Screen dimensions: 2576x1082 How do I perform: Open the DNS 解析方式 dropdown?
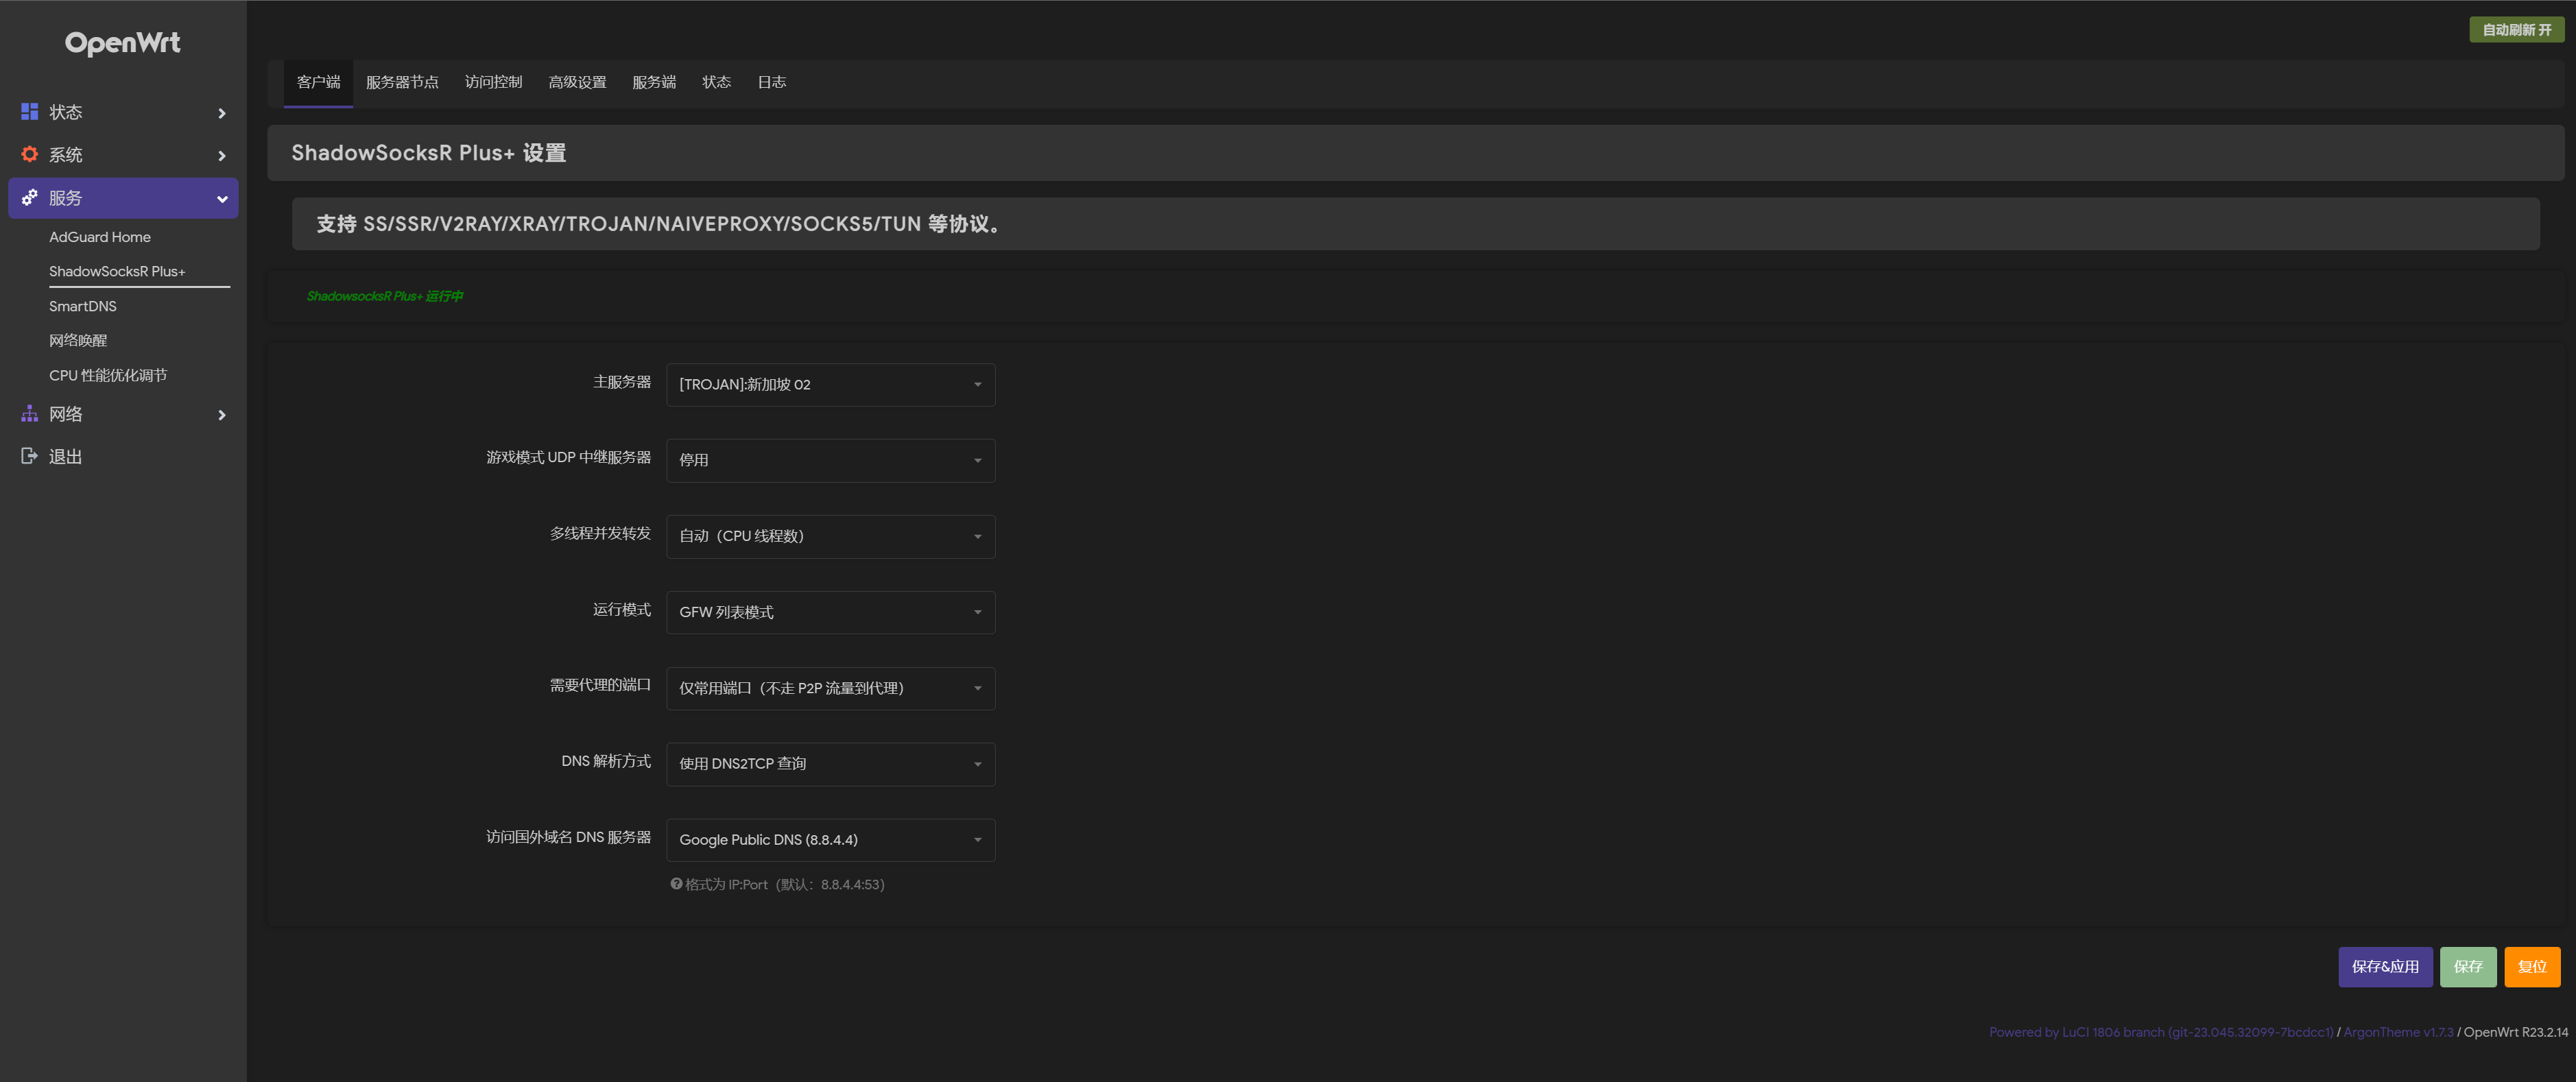tap(830, 764)
